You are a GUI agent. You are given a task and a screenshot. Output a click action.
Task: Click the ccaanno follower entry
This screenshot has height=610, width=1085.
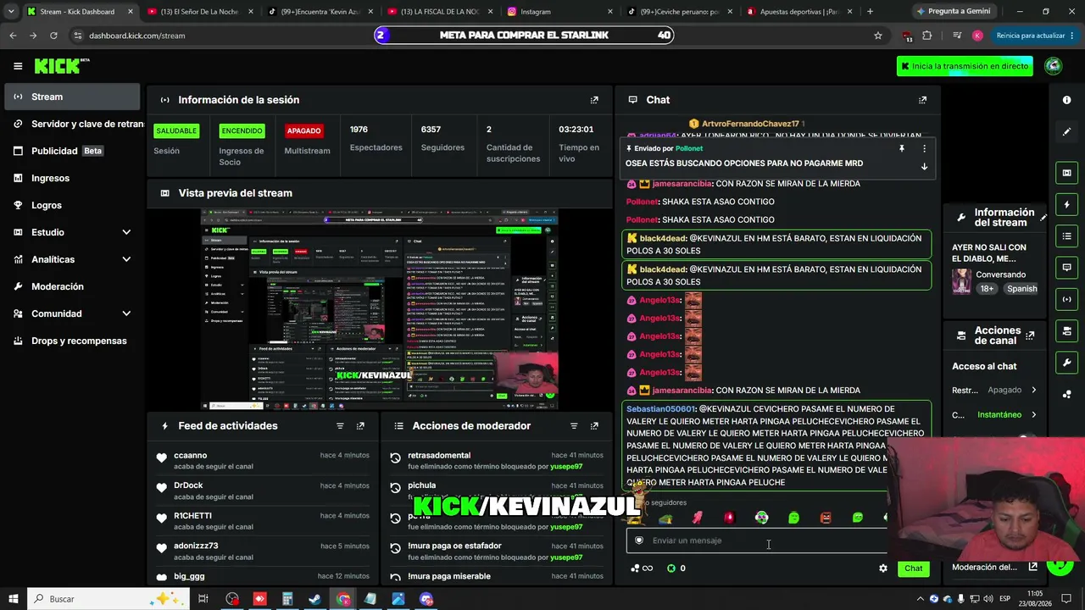click(263, 461)
